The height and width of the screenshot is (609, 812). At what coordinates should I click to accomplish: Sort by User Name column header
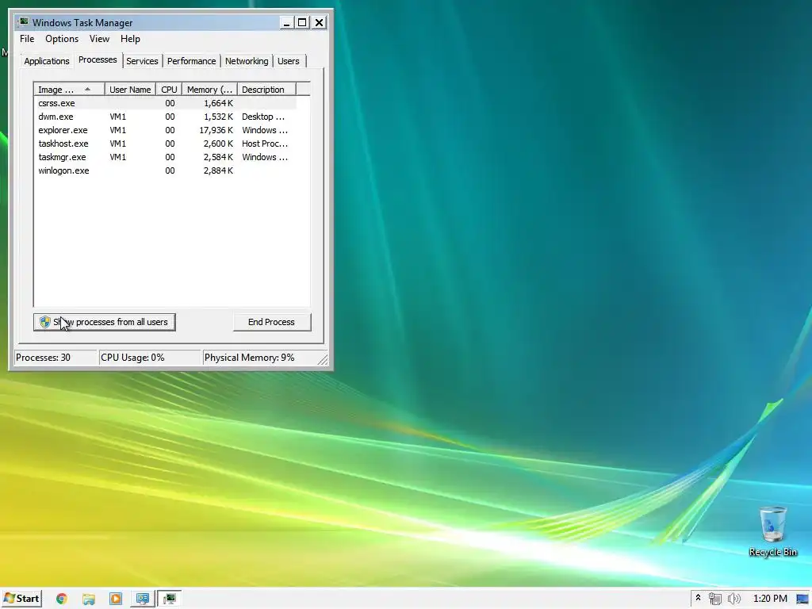pyautogui.click(x=130, y=90)
